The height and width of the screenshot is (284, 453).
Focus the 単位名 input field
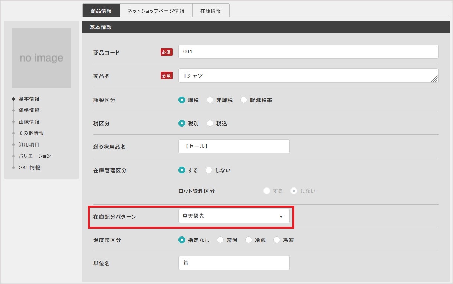(x=234, y=263)
